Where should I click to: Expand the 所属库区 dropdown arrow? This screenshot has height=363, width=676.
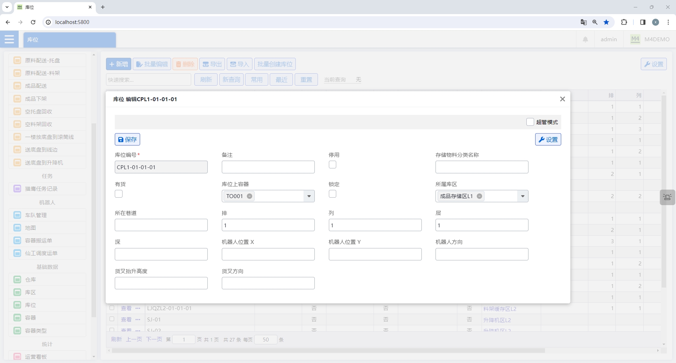click(522, 196)
